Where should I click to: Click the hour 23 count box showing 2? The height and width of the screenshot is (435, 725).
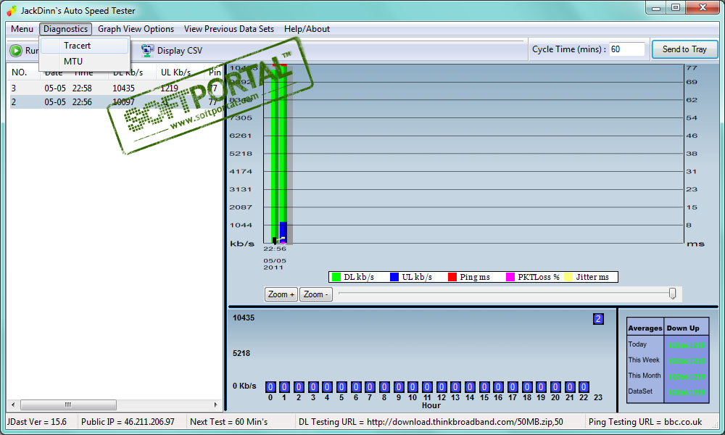[x=598, y=319]
